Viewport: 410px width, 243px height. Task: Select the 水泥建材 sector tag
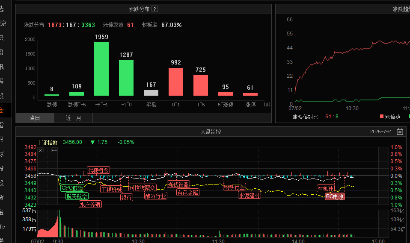250,195
